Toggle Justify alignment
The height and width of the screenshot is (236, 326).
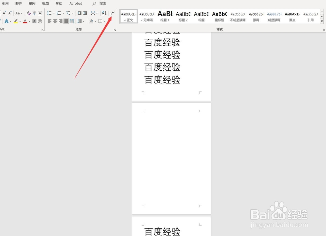66,21
